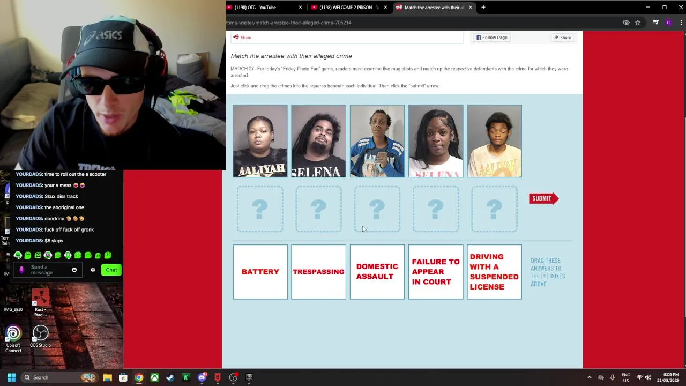Click the green Chat send button

tap(111, 270)
